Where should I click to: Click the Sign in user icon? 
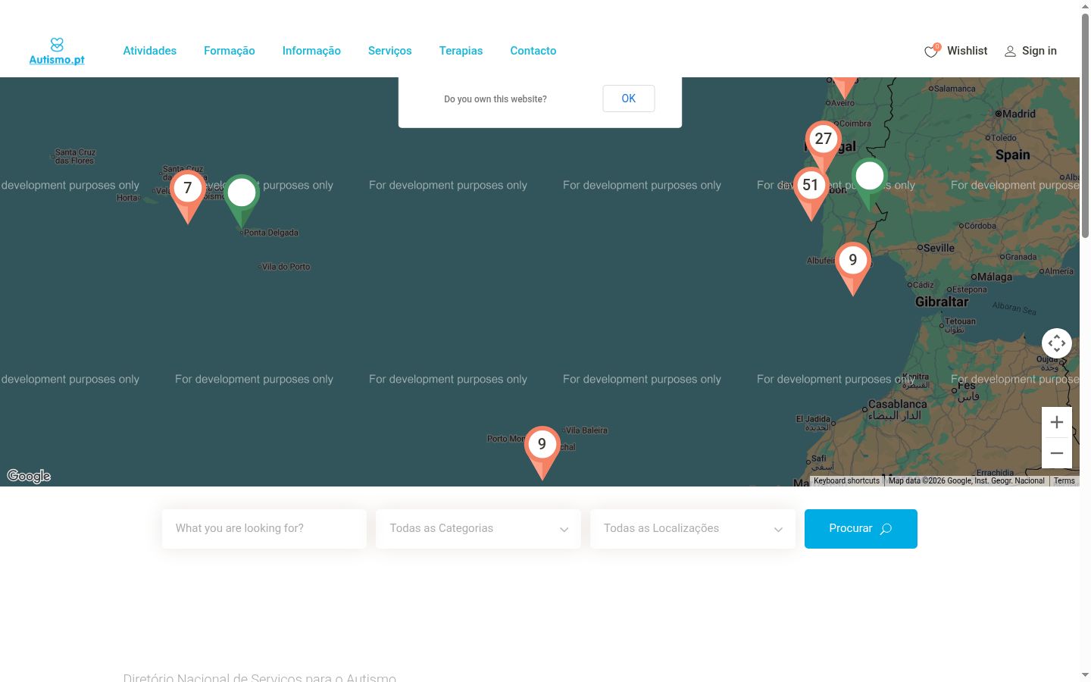point(1010,52)
